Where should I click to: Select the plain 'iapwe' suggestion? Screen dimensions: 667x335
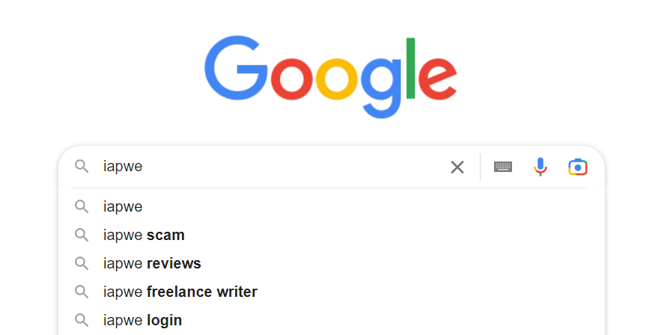[x=332, y=206]
